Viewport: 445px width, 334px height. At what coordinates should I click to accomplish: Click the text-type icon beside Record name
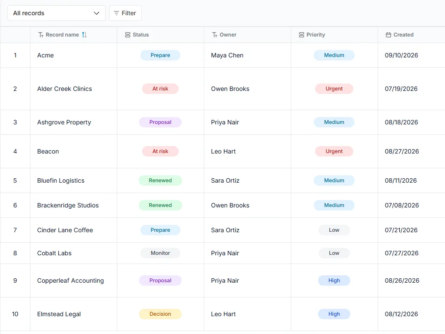(41, 35)
